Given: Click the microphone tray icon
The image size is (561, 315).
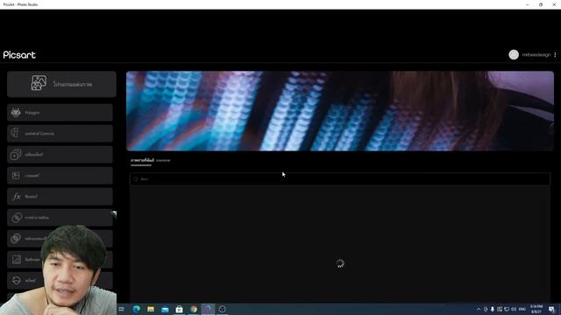Looking at the screenshot, I should point(493,309).
